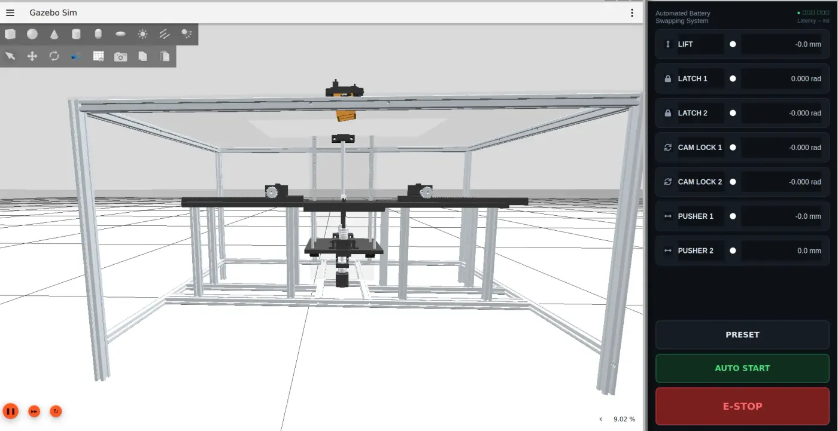Switch to the rotate mode tool
Screen dimensions: 838x431
tap(54, 56)
